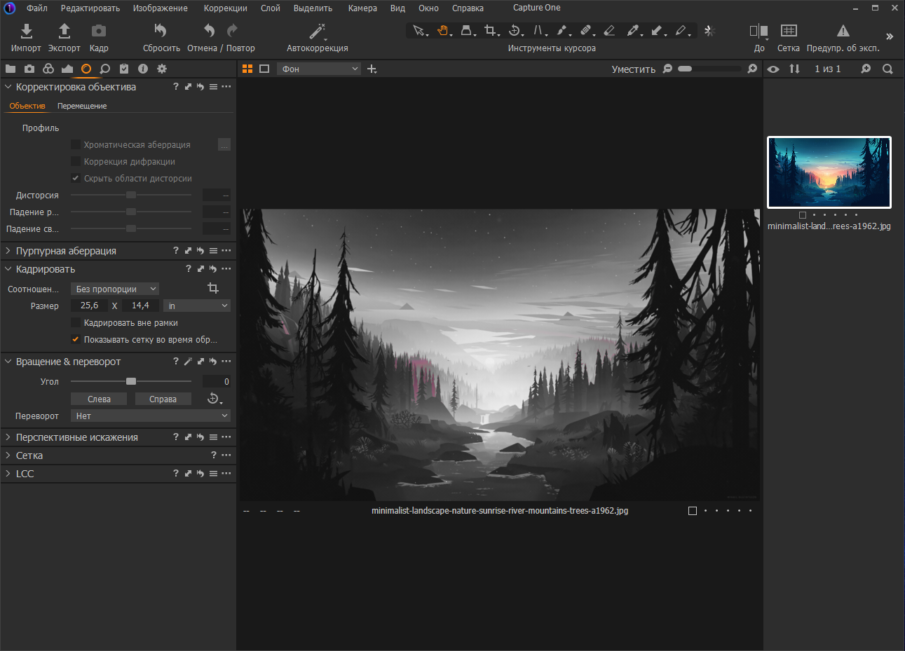905x651 pixels.
Task: Click Уместить fit zoom label
Action: pyautogui.click(x=634, y=69)
